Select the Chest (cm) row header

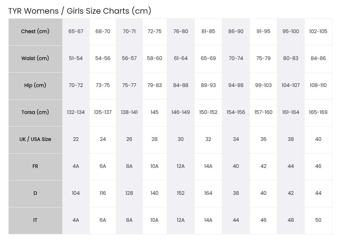[35, 31]
